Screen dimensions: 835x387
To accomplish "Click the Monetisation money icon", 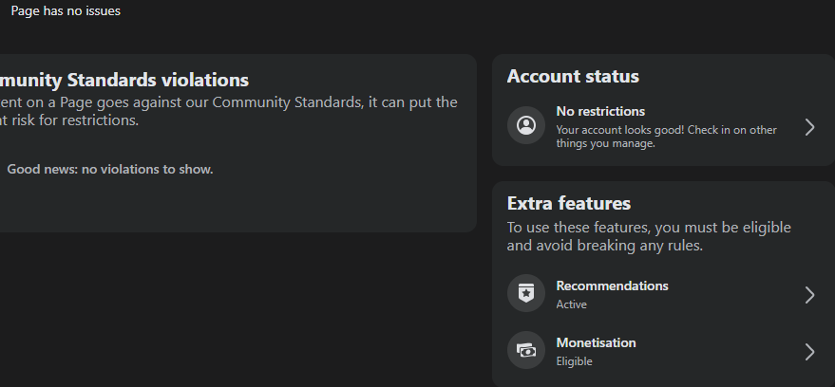I will tap(525, 351).
